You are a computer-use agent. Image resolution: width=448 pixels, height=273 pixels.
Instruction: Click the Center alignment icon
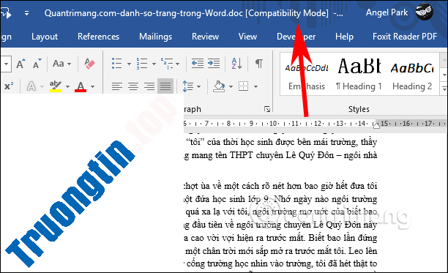point(133,86)
